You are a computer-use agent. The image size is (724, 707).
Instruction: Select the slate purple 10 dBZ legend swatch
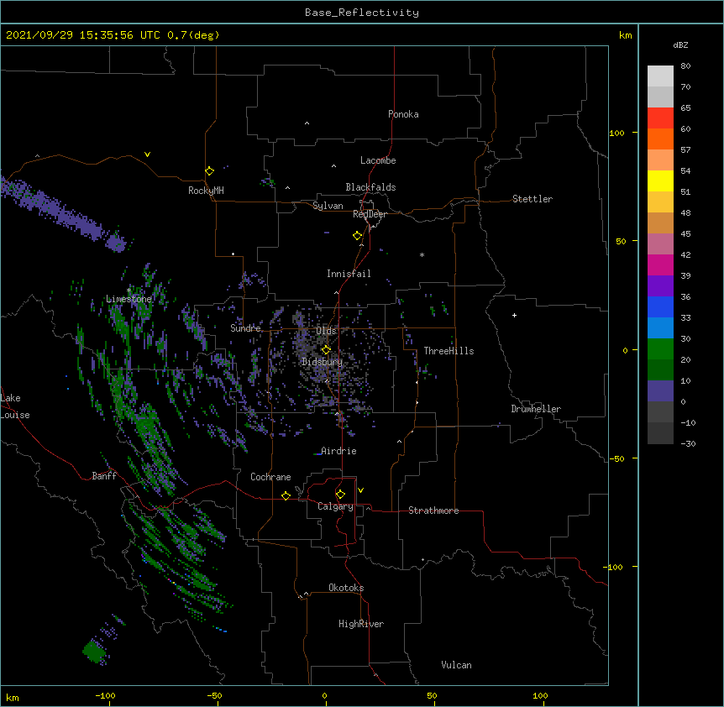(660, 391)
